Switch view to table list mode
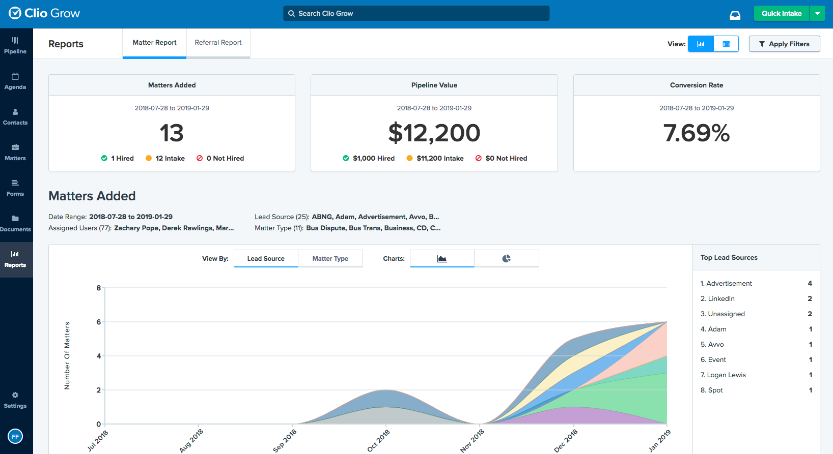833x454 pixels. (x=726, y=44)
